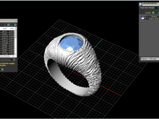Close the metal weight panel
159x119 pixels.
[16, 20]
